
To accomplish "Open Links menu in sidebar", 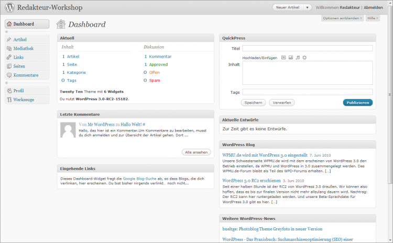I will tap(27, 58).
